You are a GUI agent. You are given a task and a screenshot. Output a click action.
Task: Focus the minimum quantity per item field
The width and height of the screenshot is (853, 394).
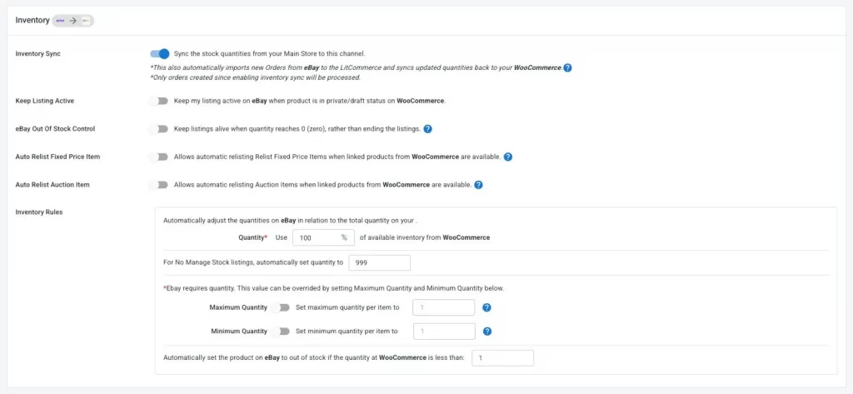[x=444, y=331]
